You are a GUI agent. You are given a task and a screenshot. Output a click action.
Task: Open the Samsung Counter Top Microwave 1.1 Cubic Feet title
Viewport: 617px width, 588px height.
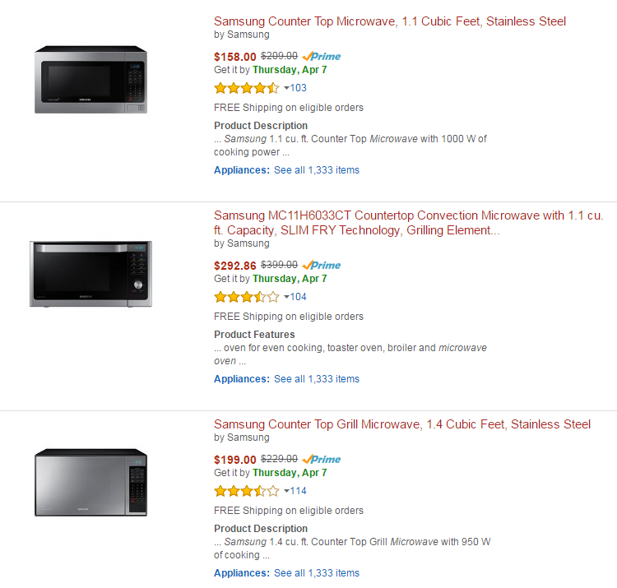point(390,21)
